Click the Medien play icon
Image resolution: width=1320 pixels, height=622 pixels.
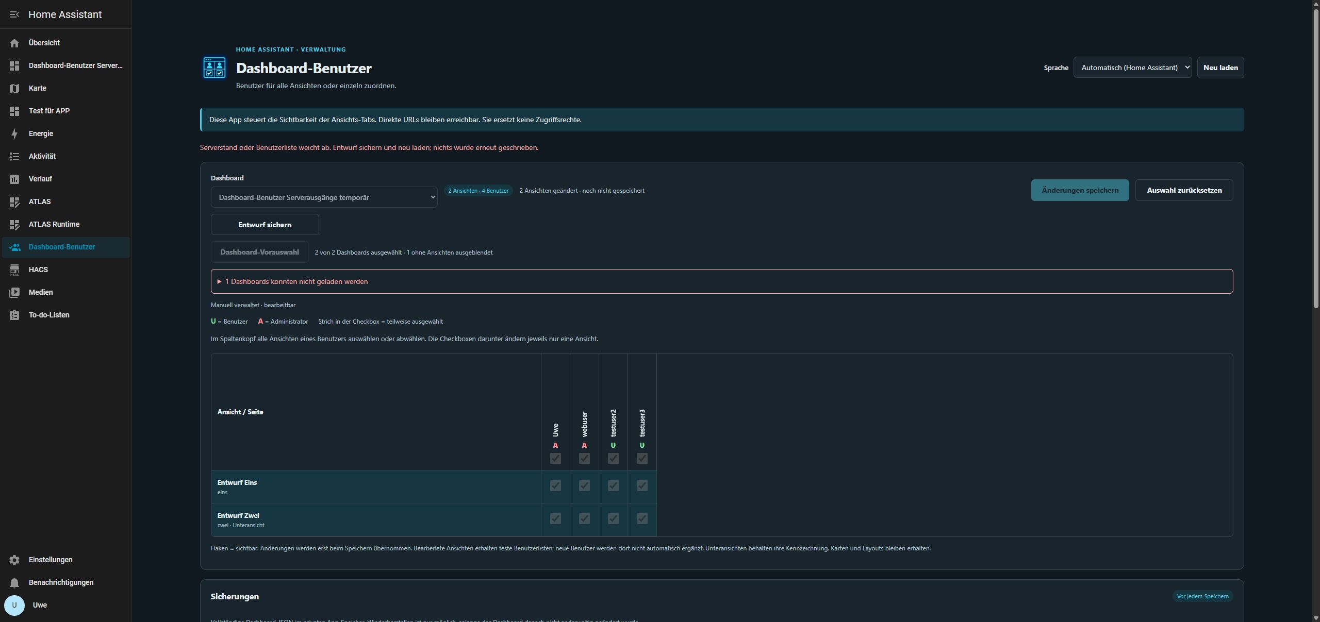coord(14,292)
